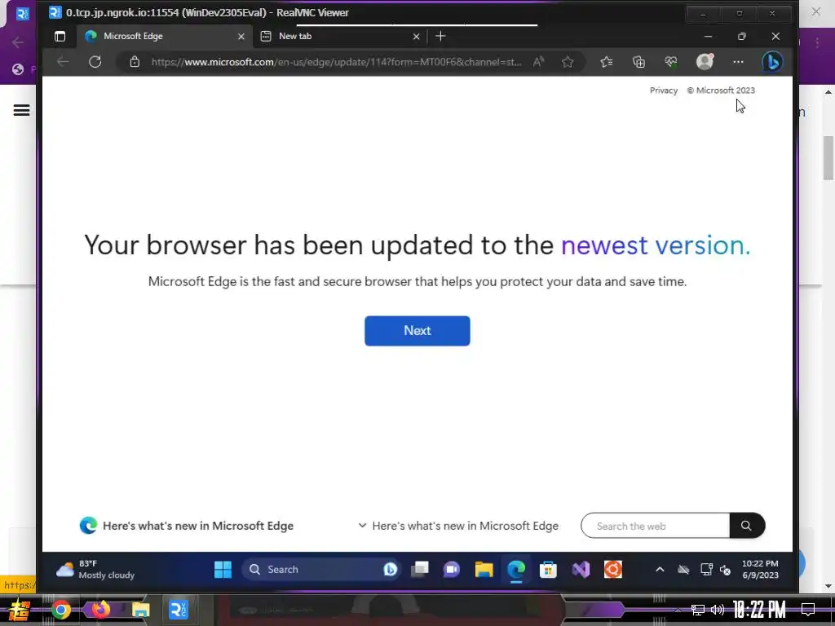Click the Edge back arrow
Screen dimensions: 835x626
click(x=63, y=62)
